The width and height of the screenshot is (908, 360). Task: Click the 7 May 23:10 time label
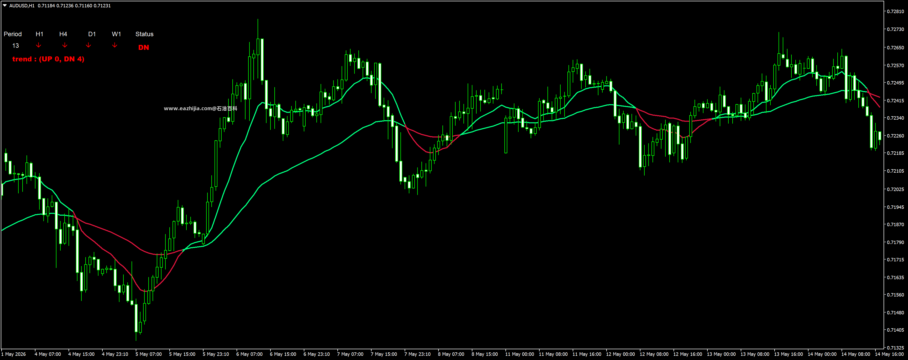pyautogui.click(x=418, y=354)
